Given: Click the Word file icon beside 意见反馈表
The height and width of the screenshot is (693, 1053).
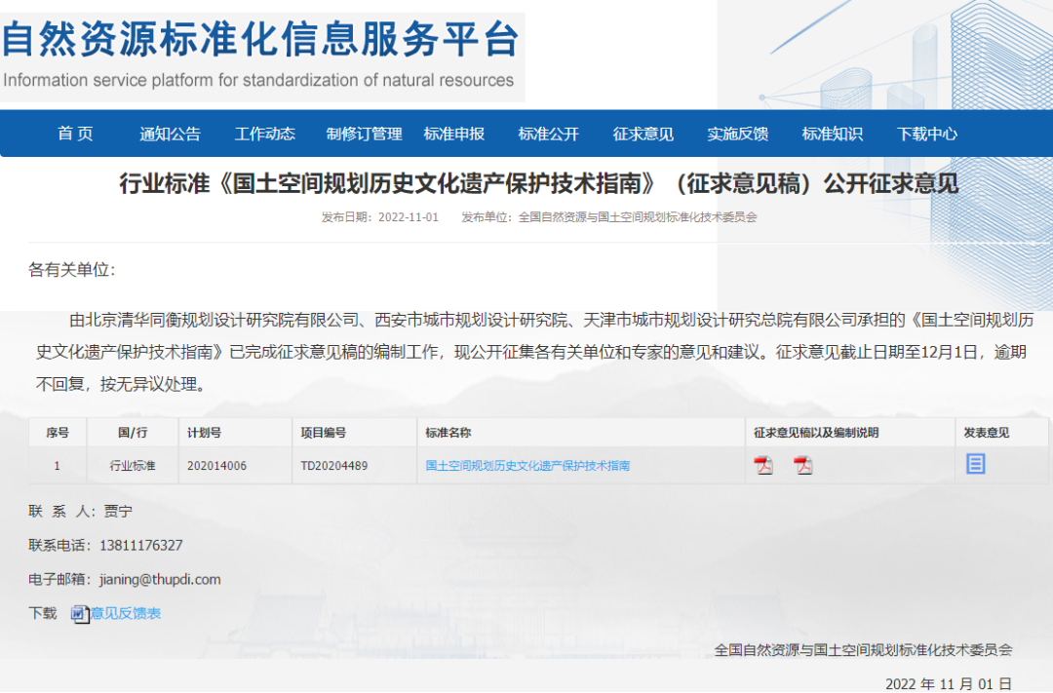Looking at the screenshot, I should (x=79, y=614).
